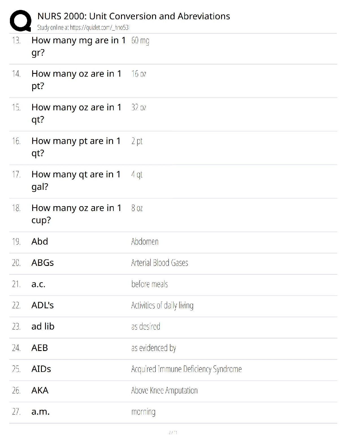Screen dimensions: 346x448
Task: Select the 'ad lib' term
Action: point(43,326)
